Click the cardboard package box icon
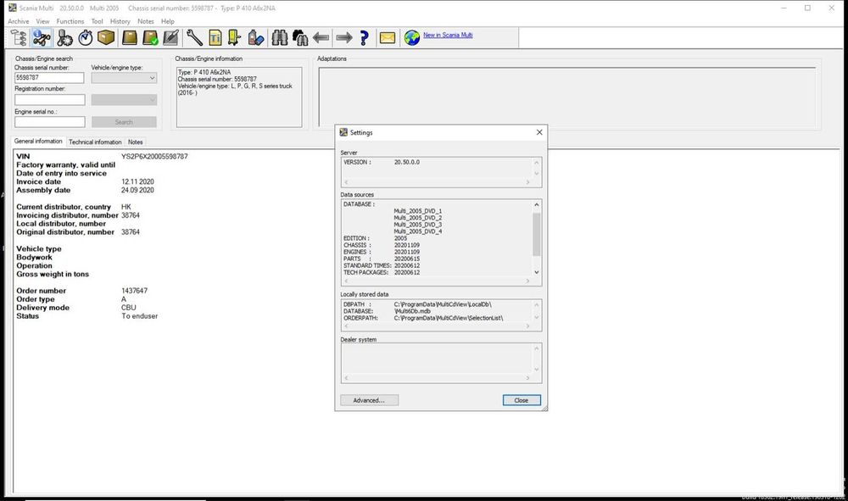 (x=106, y=38)
